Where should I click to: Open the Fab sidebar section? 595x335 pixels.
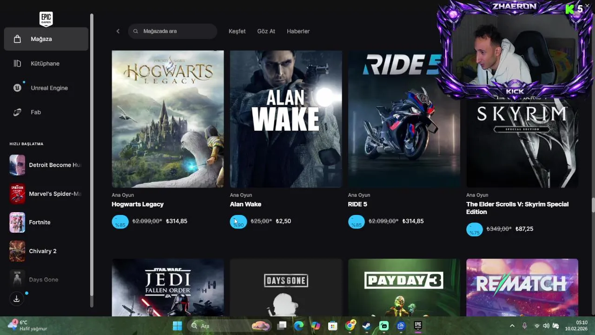(x=46, y=112)
